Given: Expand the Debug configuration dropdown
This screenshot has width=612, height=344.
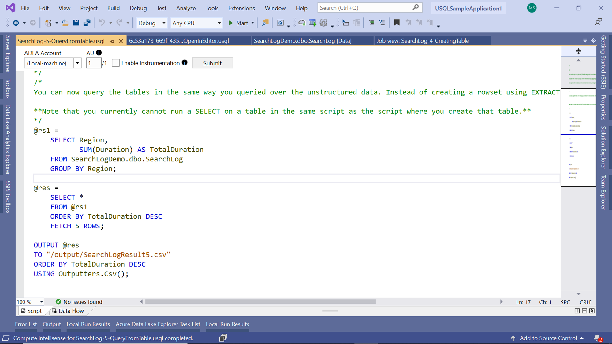Looking at the screenshot, I should [x=164, y=23].
